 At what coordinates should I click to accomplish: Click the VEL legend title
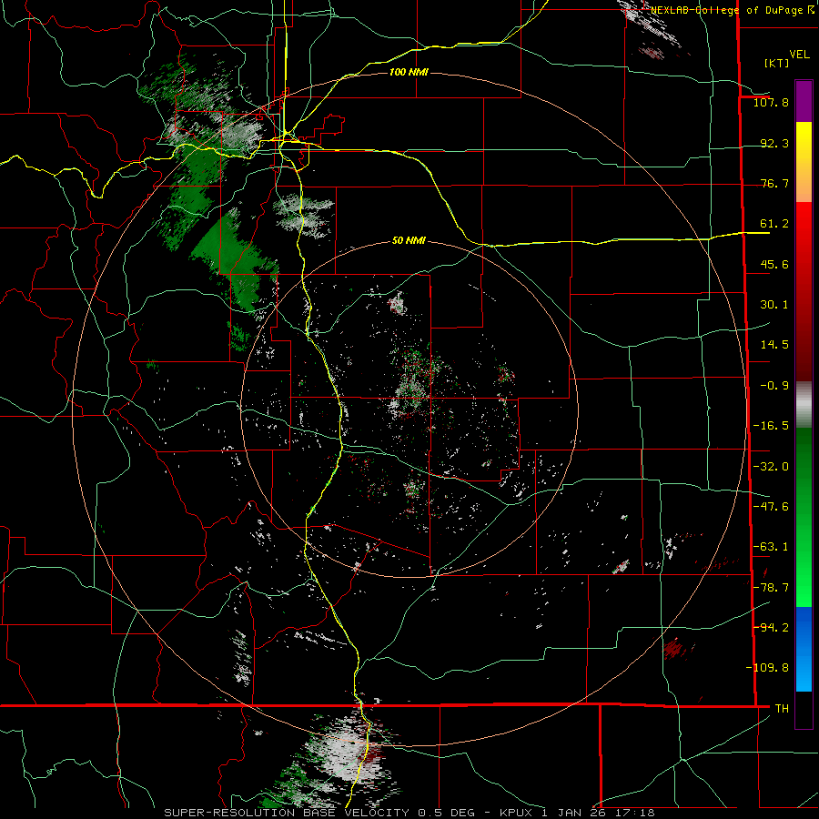799,55
